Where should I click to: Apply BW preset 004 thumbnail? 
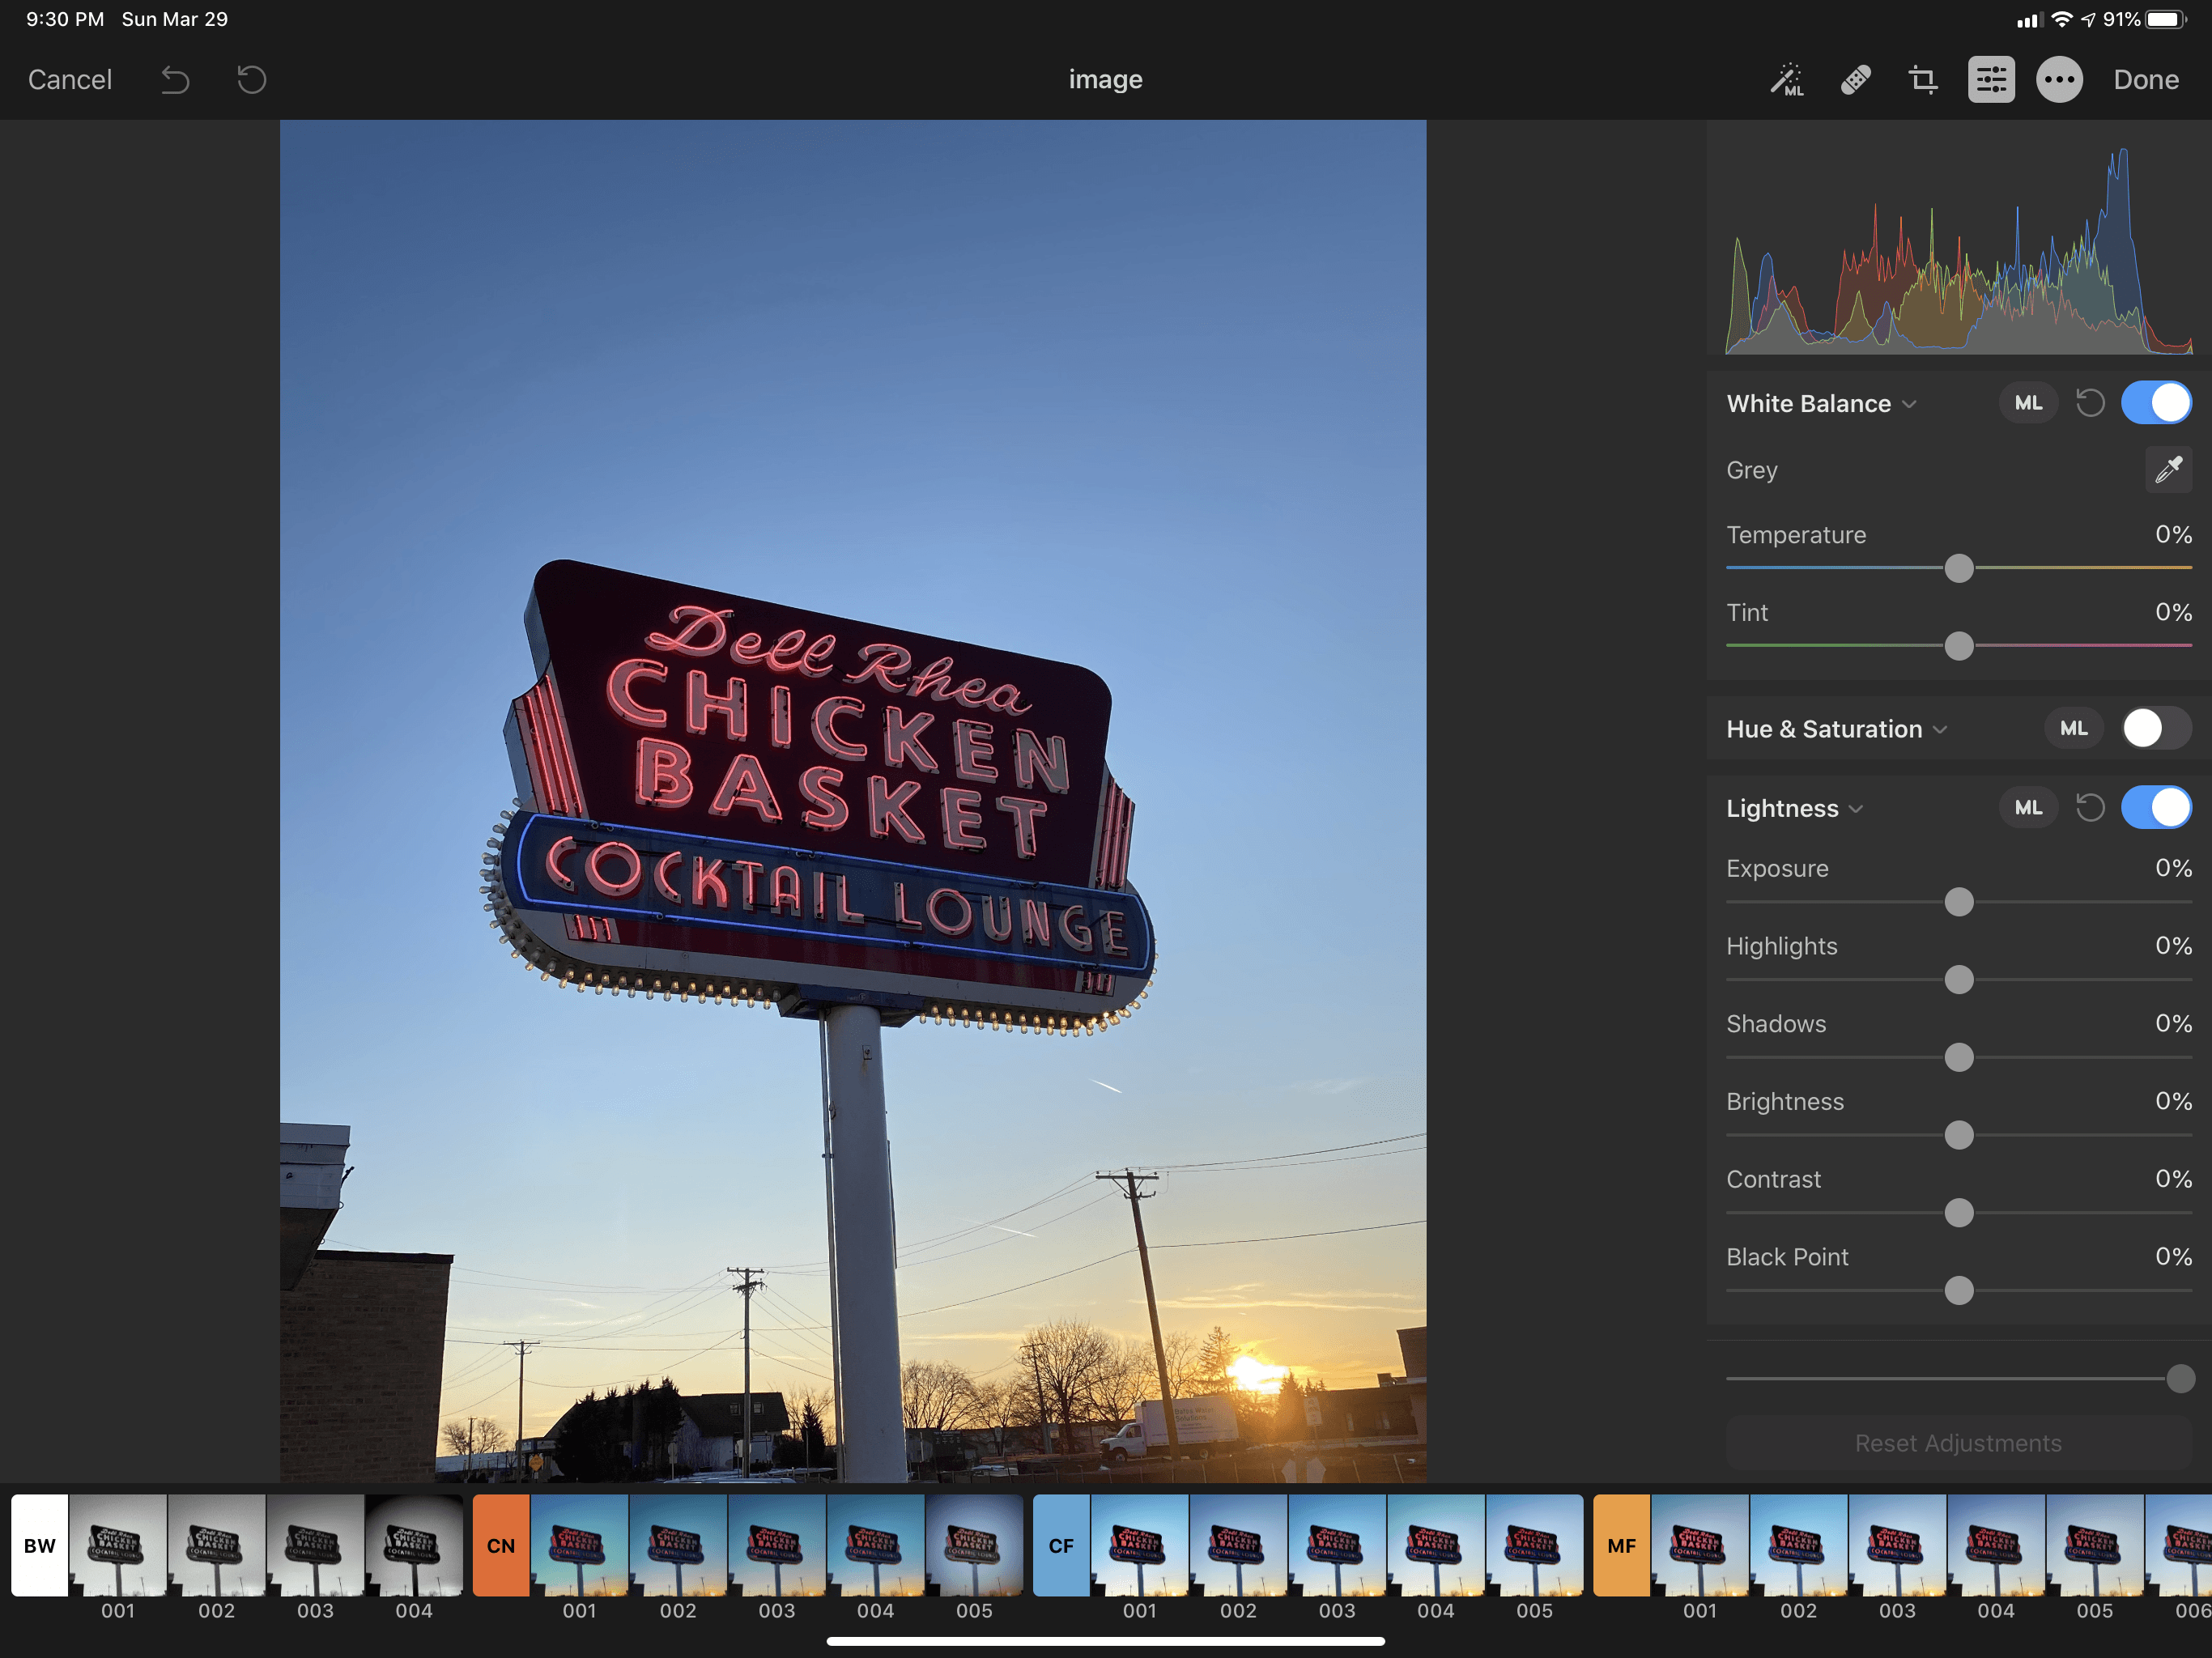click(414, 1546)
